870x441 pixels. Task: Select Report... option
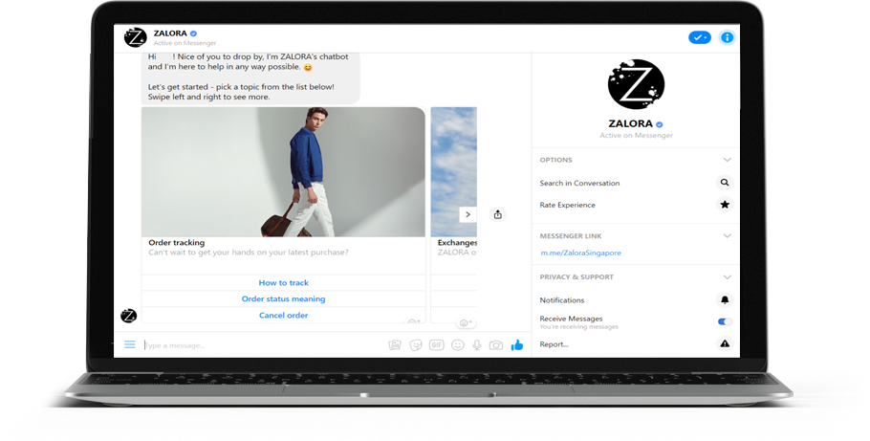coord(555,344)
